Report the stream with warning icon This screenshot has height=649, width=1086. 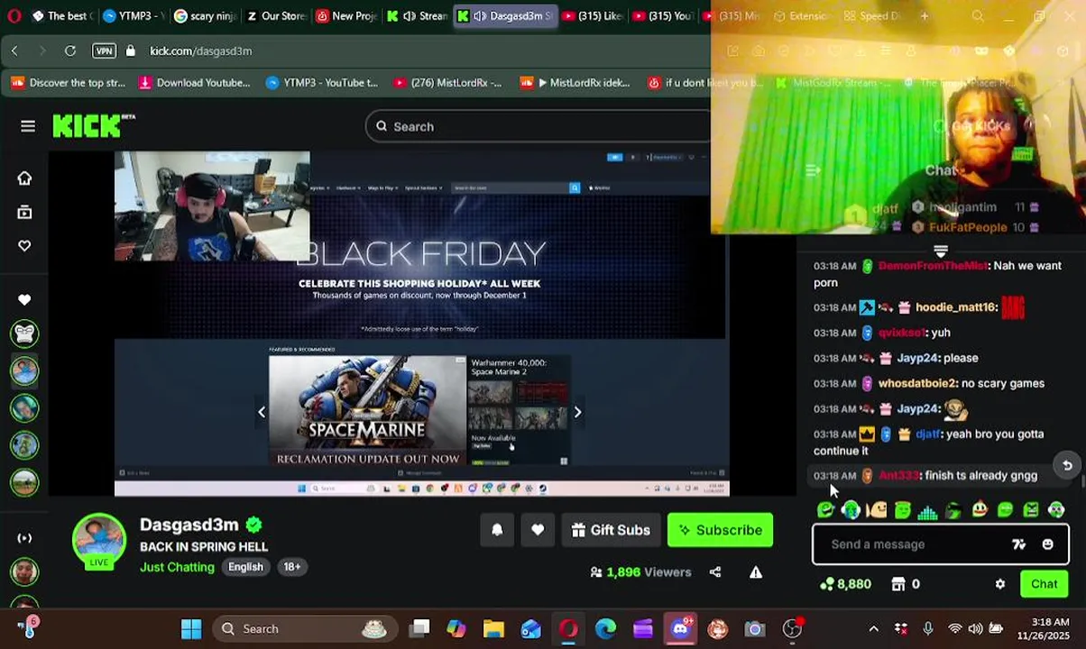coord(756,571)
